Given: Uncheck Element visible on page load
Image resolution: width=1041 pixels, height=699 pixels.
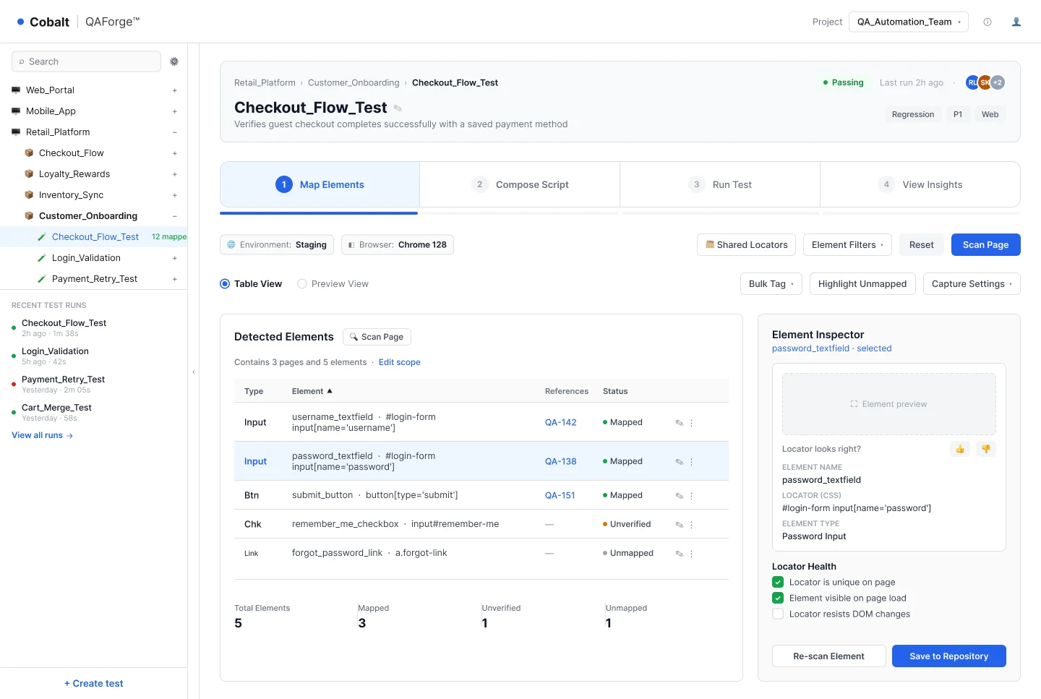Looking at the screenshot, I should pyautogui.click(x=778, y=598).
